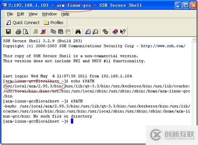Open the File menu
Viewport: 198px width, 145px height.
10,14
